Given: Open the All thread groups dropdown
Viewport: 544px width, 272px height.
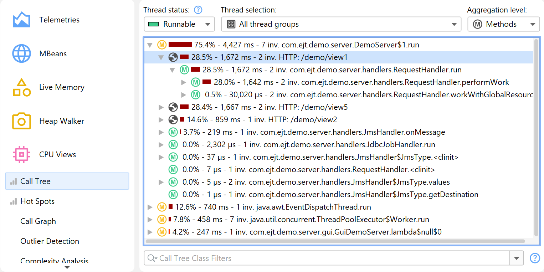Looking at the screenshot, I should (x=340, y=24).
